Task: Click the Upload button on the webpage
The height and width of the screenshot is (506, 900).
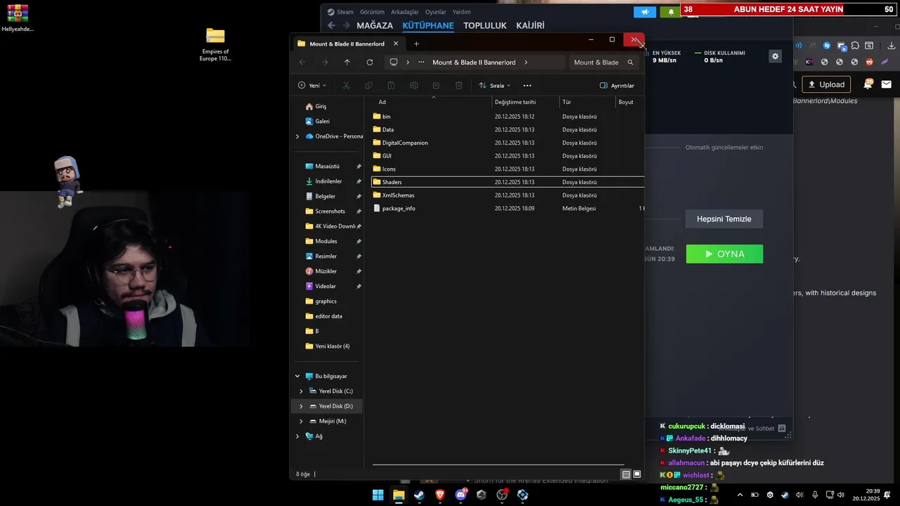Action: pyautogui.click(x=826, y=84)
